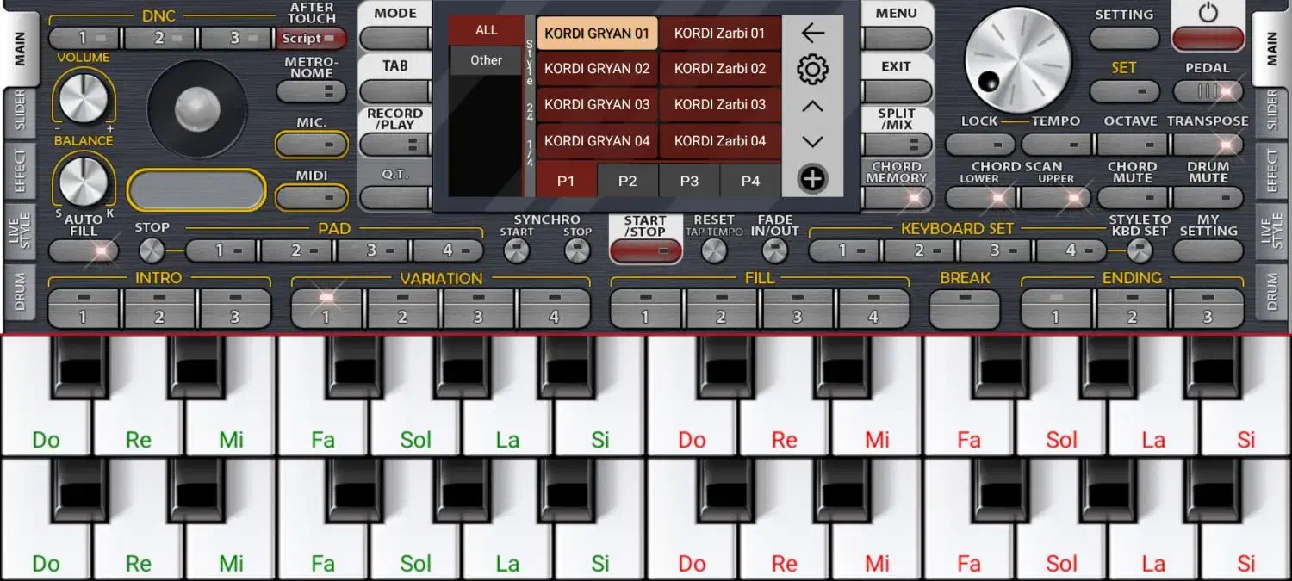Open page P3 in style list
Viewport: 1292px width, 581px height.
[689, 181]
